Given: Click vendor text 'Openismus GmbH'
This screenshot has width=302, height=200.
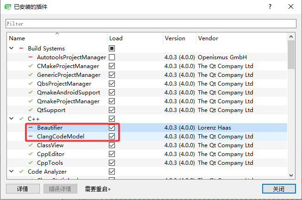Looking at the screenshot, I should point(222,57).
